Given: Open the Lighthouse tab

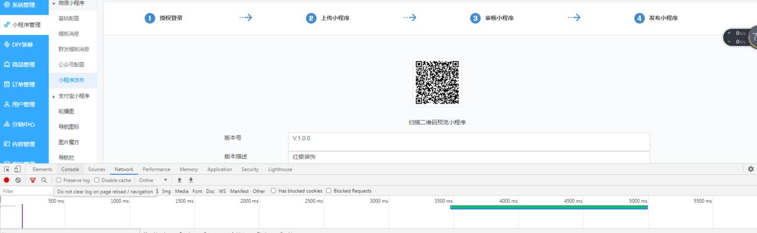Looking at the screenshot, I should pyautogui.click(x=280, y=170).
